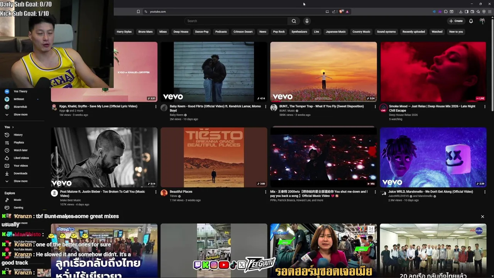Image resolution: width=494 pixels, height=278 pixels.
Task: Click the YouTube search magnifier button
Action: click(294, 21)
